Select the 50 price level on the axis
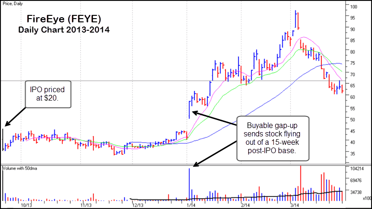The image size is (372, 209). pyautogui.click(x=353, y=120)
